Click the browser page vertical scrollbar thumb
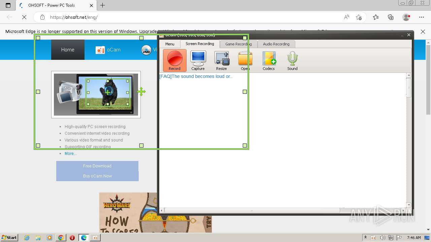The height and width of the screenshot is (242, 431). point(428,80)
